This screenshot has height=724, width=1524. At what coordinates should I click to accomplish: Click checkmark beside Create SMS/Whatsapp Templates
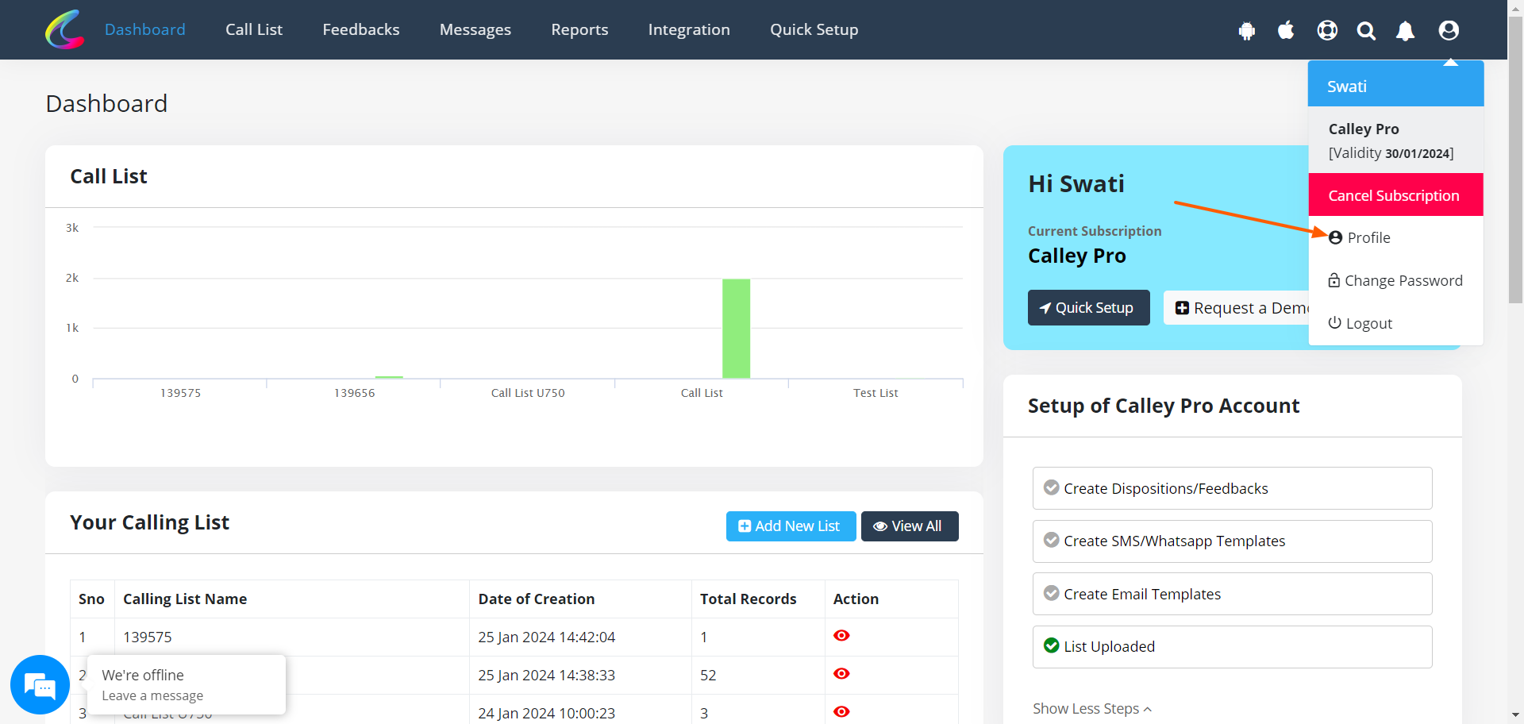pos(1051,540)
